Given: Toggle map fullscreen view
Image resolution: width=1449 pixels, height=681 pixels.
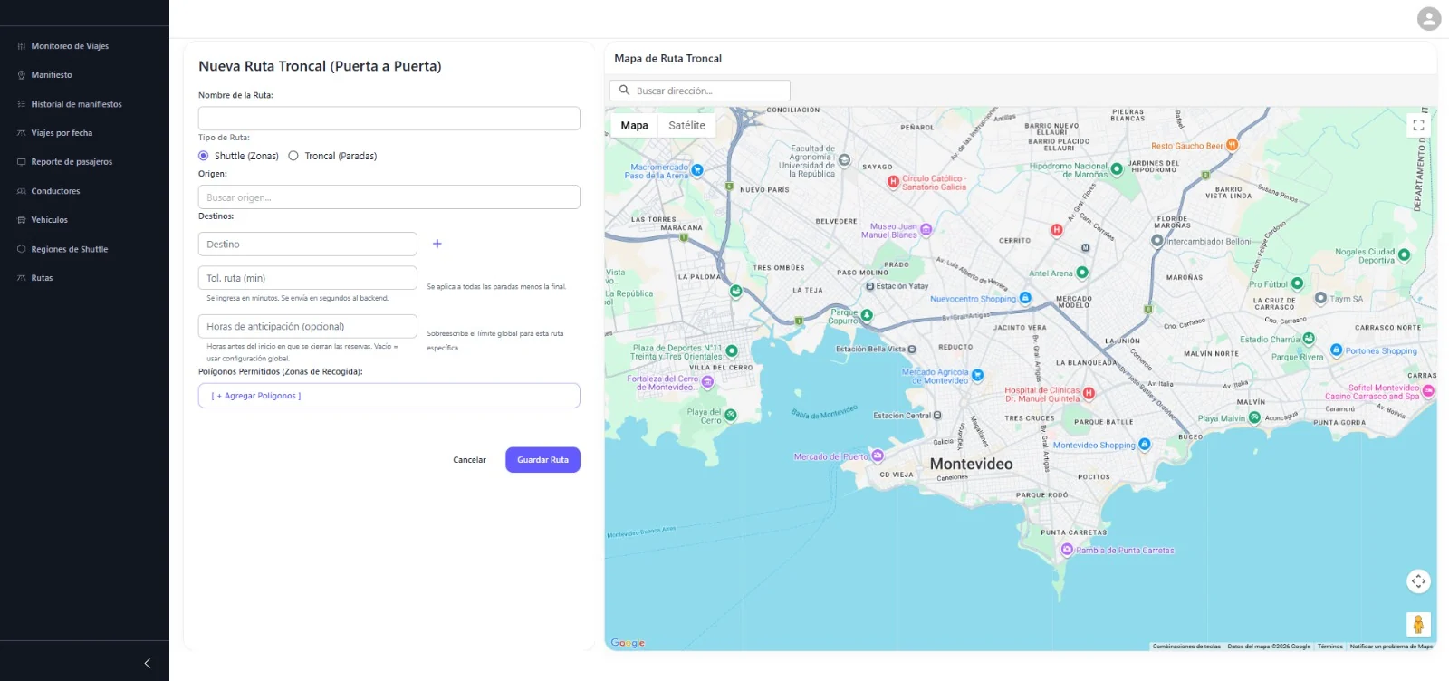Looking at the screenshot, I should point(1418,125).
